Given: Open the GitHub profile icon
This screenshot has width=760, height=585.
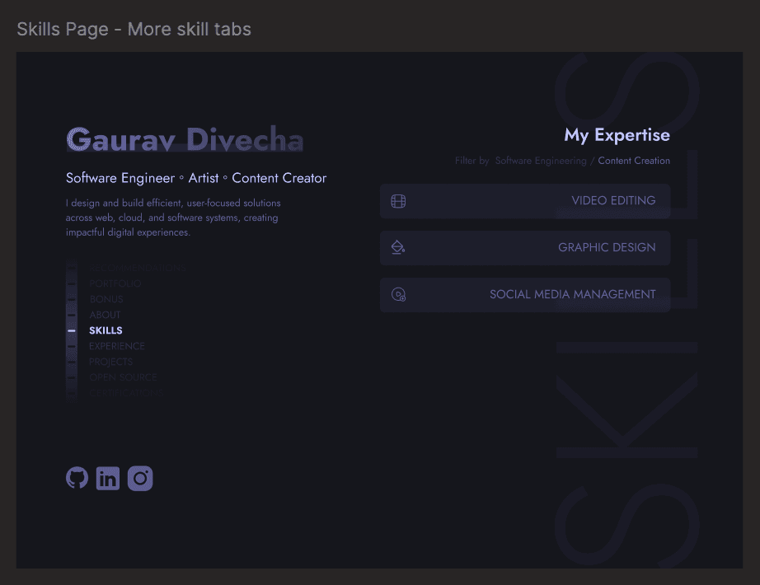Looking at the screenshot, I should (x=77, y=478).
